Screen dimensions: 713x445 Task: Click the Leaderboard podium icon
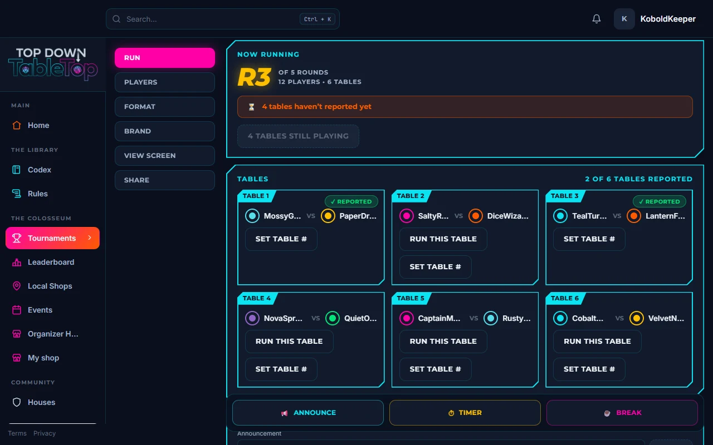click(x=17, y=262)
